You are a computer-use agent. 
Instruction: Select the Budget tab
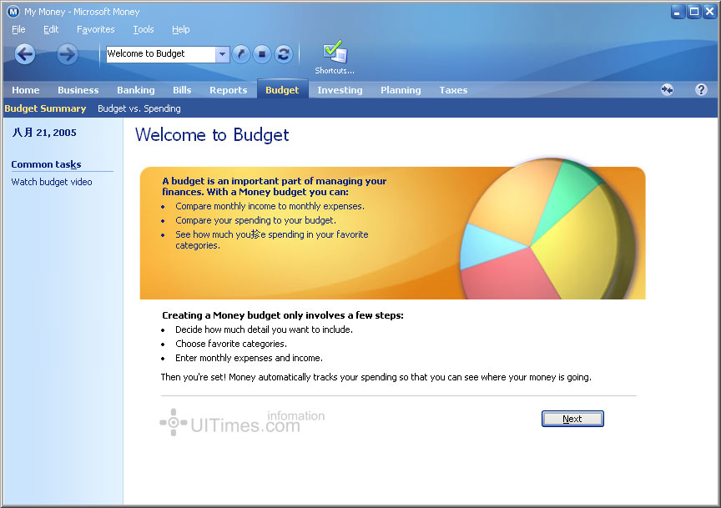tap(282, 89)
